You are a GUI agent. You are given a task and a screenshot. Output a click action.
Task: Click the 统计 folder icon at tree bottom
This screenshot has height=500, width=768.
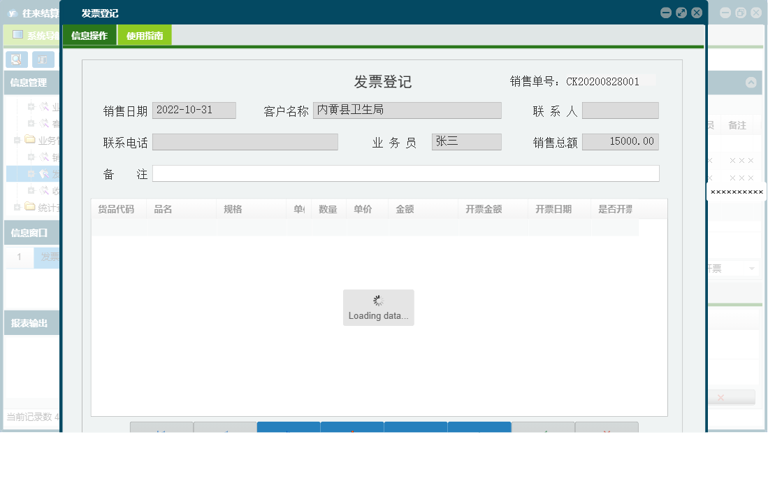pos(29,205)
